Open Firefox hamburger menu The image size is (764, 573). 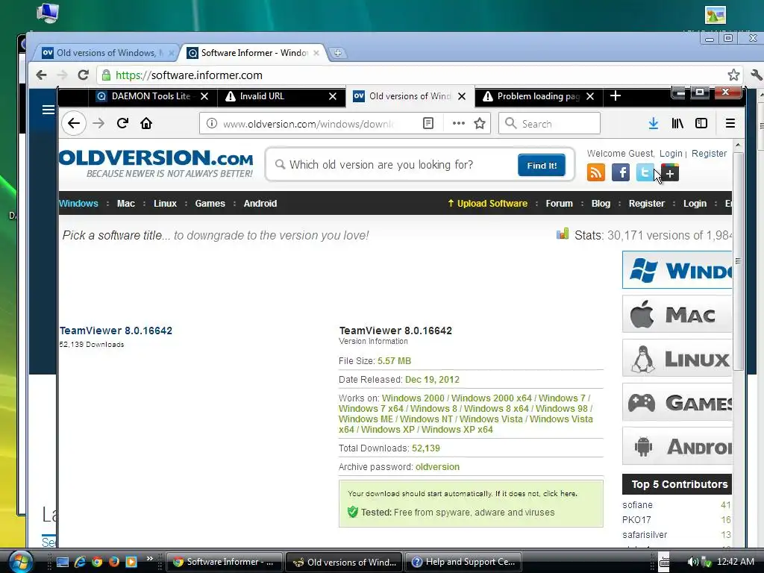pos(730,123)
